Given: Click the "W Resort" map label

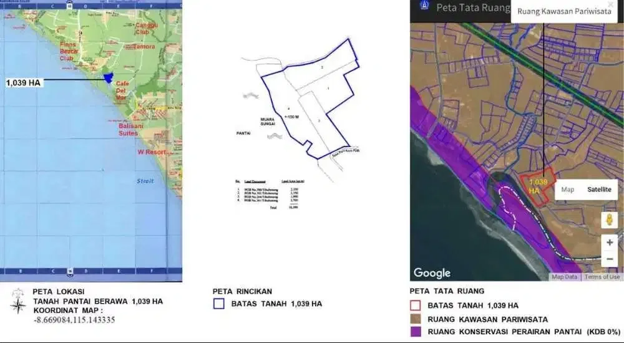Looking at the screenshot, I should (x=152, y=152).
